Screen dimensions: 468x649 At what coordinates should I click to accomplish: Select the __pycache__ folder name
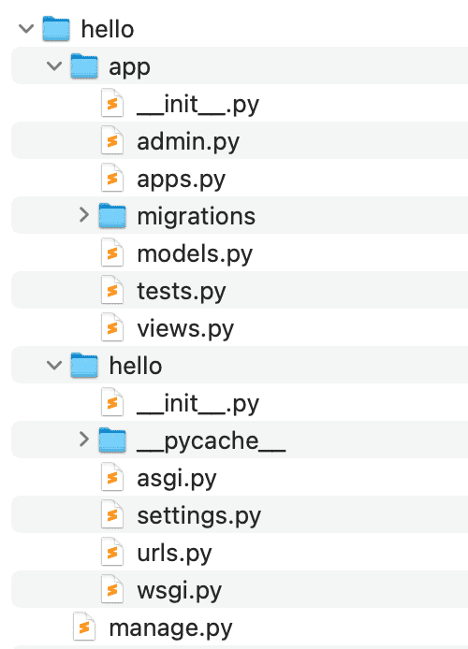point(212,441)
